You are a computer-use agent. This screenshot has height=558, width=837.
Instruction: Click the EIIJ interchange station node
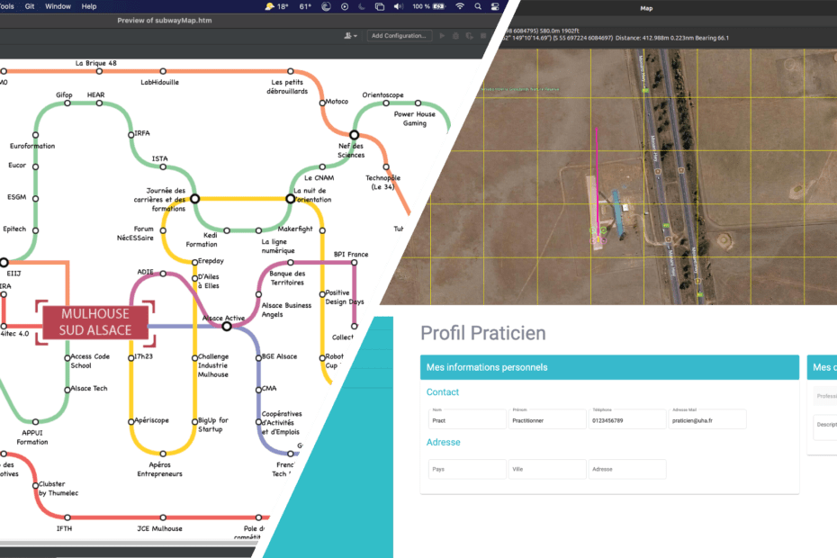point(4,262)
